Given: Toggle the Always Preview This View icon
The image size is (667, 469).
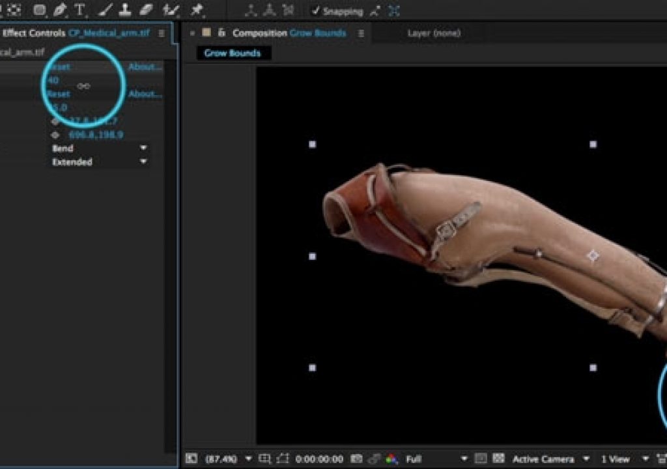Looking at the screenshot, I should [191, 459].
